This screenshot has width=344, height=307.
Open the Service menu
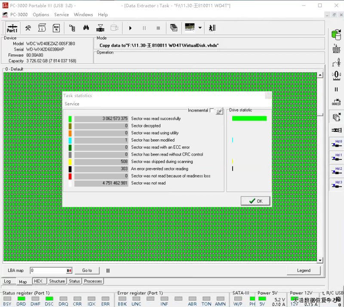61,15
